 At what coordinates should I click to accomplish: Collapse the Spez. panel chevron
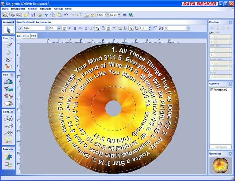(12, 112)
